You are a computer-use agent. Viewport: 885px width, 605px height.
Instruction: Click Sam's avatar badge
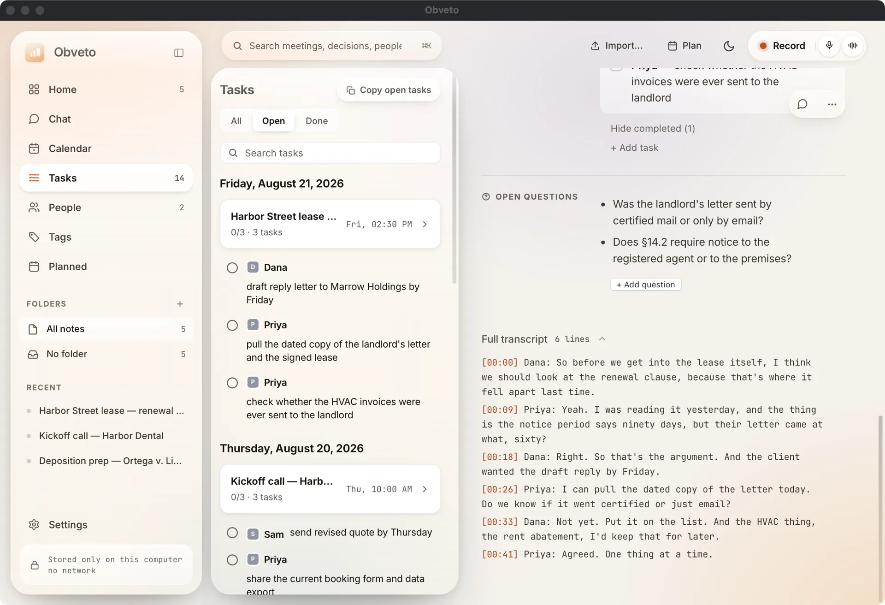253,534
